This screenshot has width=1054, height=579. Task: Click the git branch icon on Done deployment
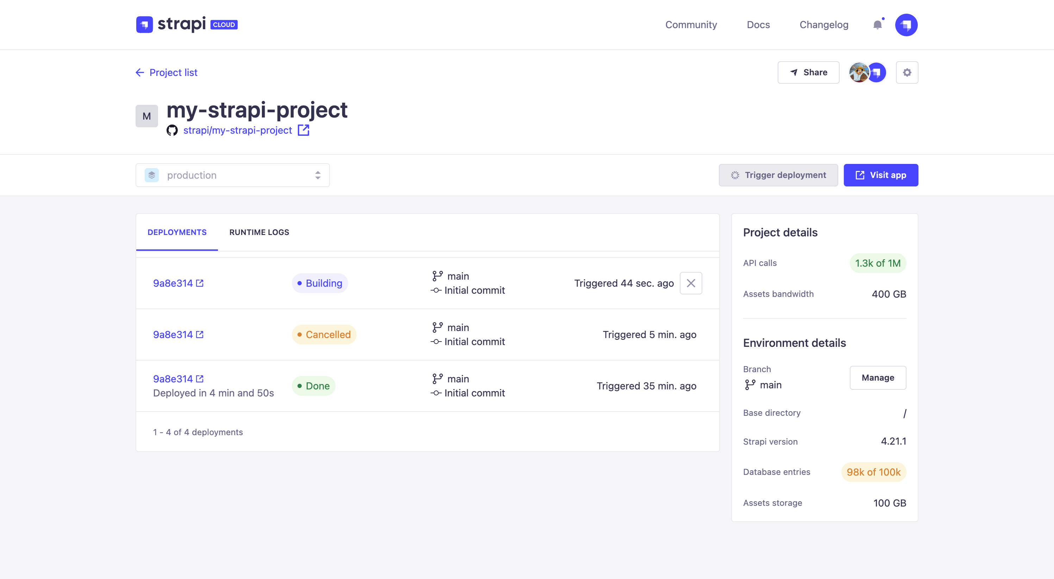[435, 378]
